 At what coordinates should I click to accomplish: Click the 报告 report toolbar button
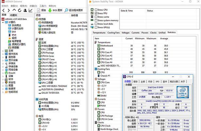pyautogui.click(x=42, y=10)
